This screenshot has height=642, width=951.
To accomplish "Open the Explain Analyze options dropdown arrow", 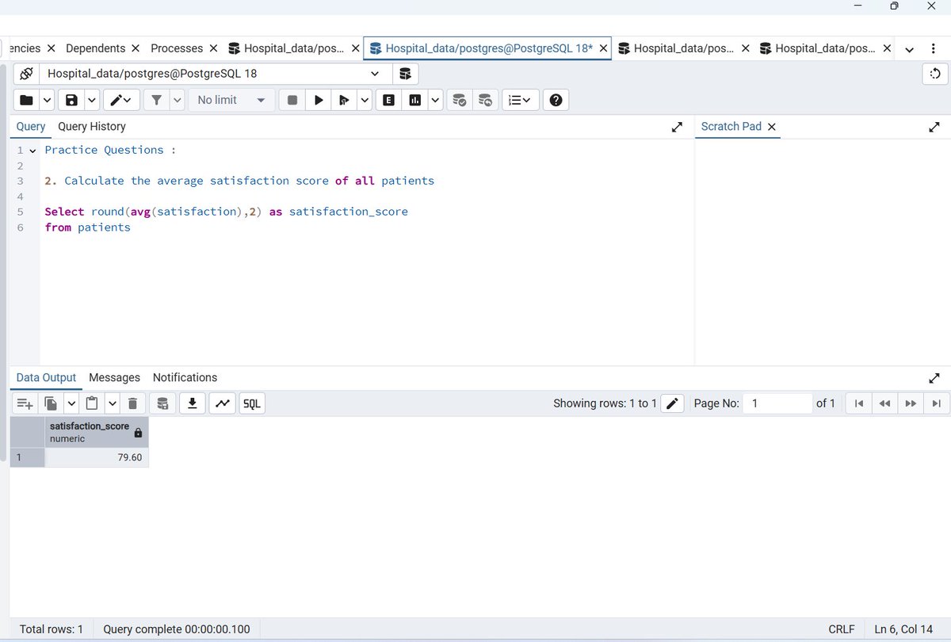I will [435, 100].
